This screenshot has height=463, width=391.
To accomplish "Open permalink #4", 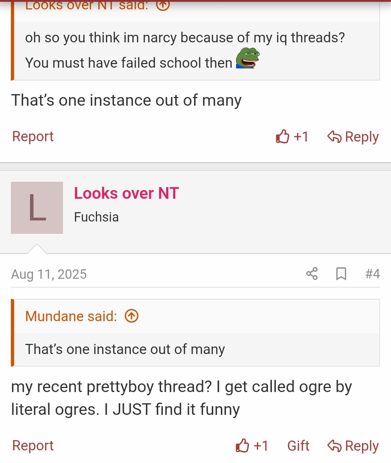I will coord(373,274).
